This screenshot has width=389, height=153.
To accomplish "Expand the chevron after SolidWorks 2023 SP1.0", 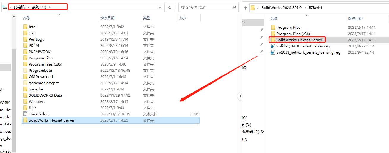I will [305, 8].
